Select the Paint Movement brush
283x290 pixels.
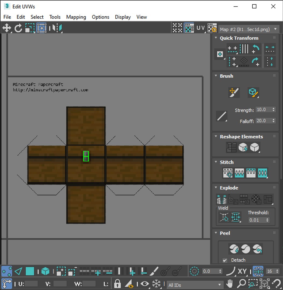pyautogui.click(x=234, y=92)
